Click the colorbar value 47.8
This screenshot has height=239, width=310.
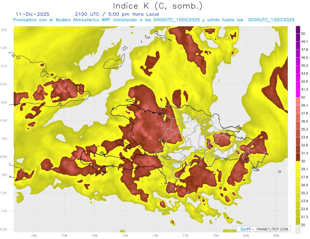click(305, 50)
